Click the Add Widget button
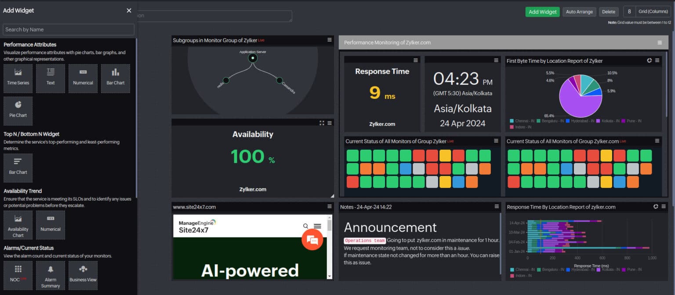 (542, 12)
